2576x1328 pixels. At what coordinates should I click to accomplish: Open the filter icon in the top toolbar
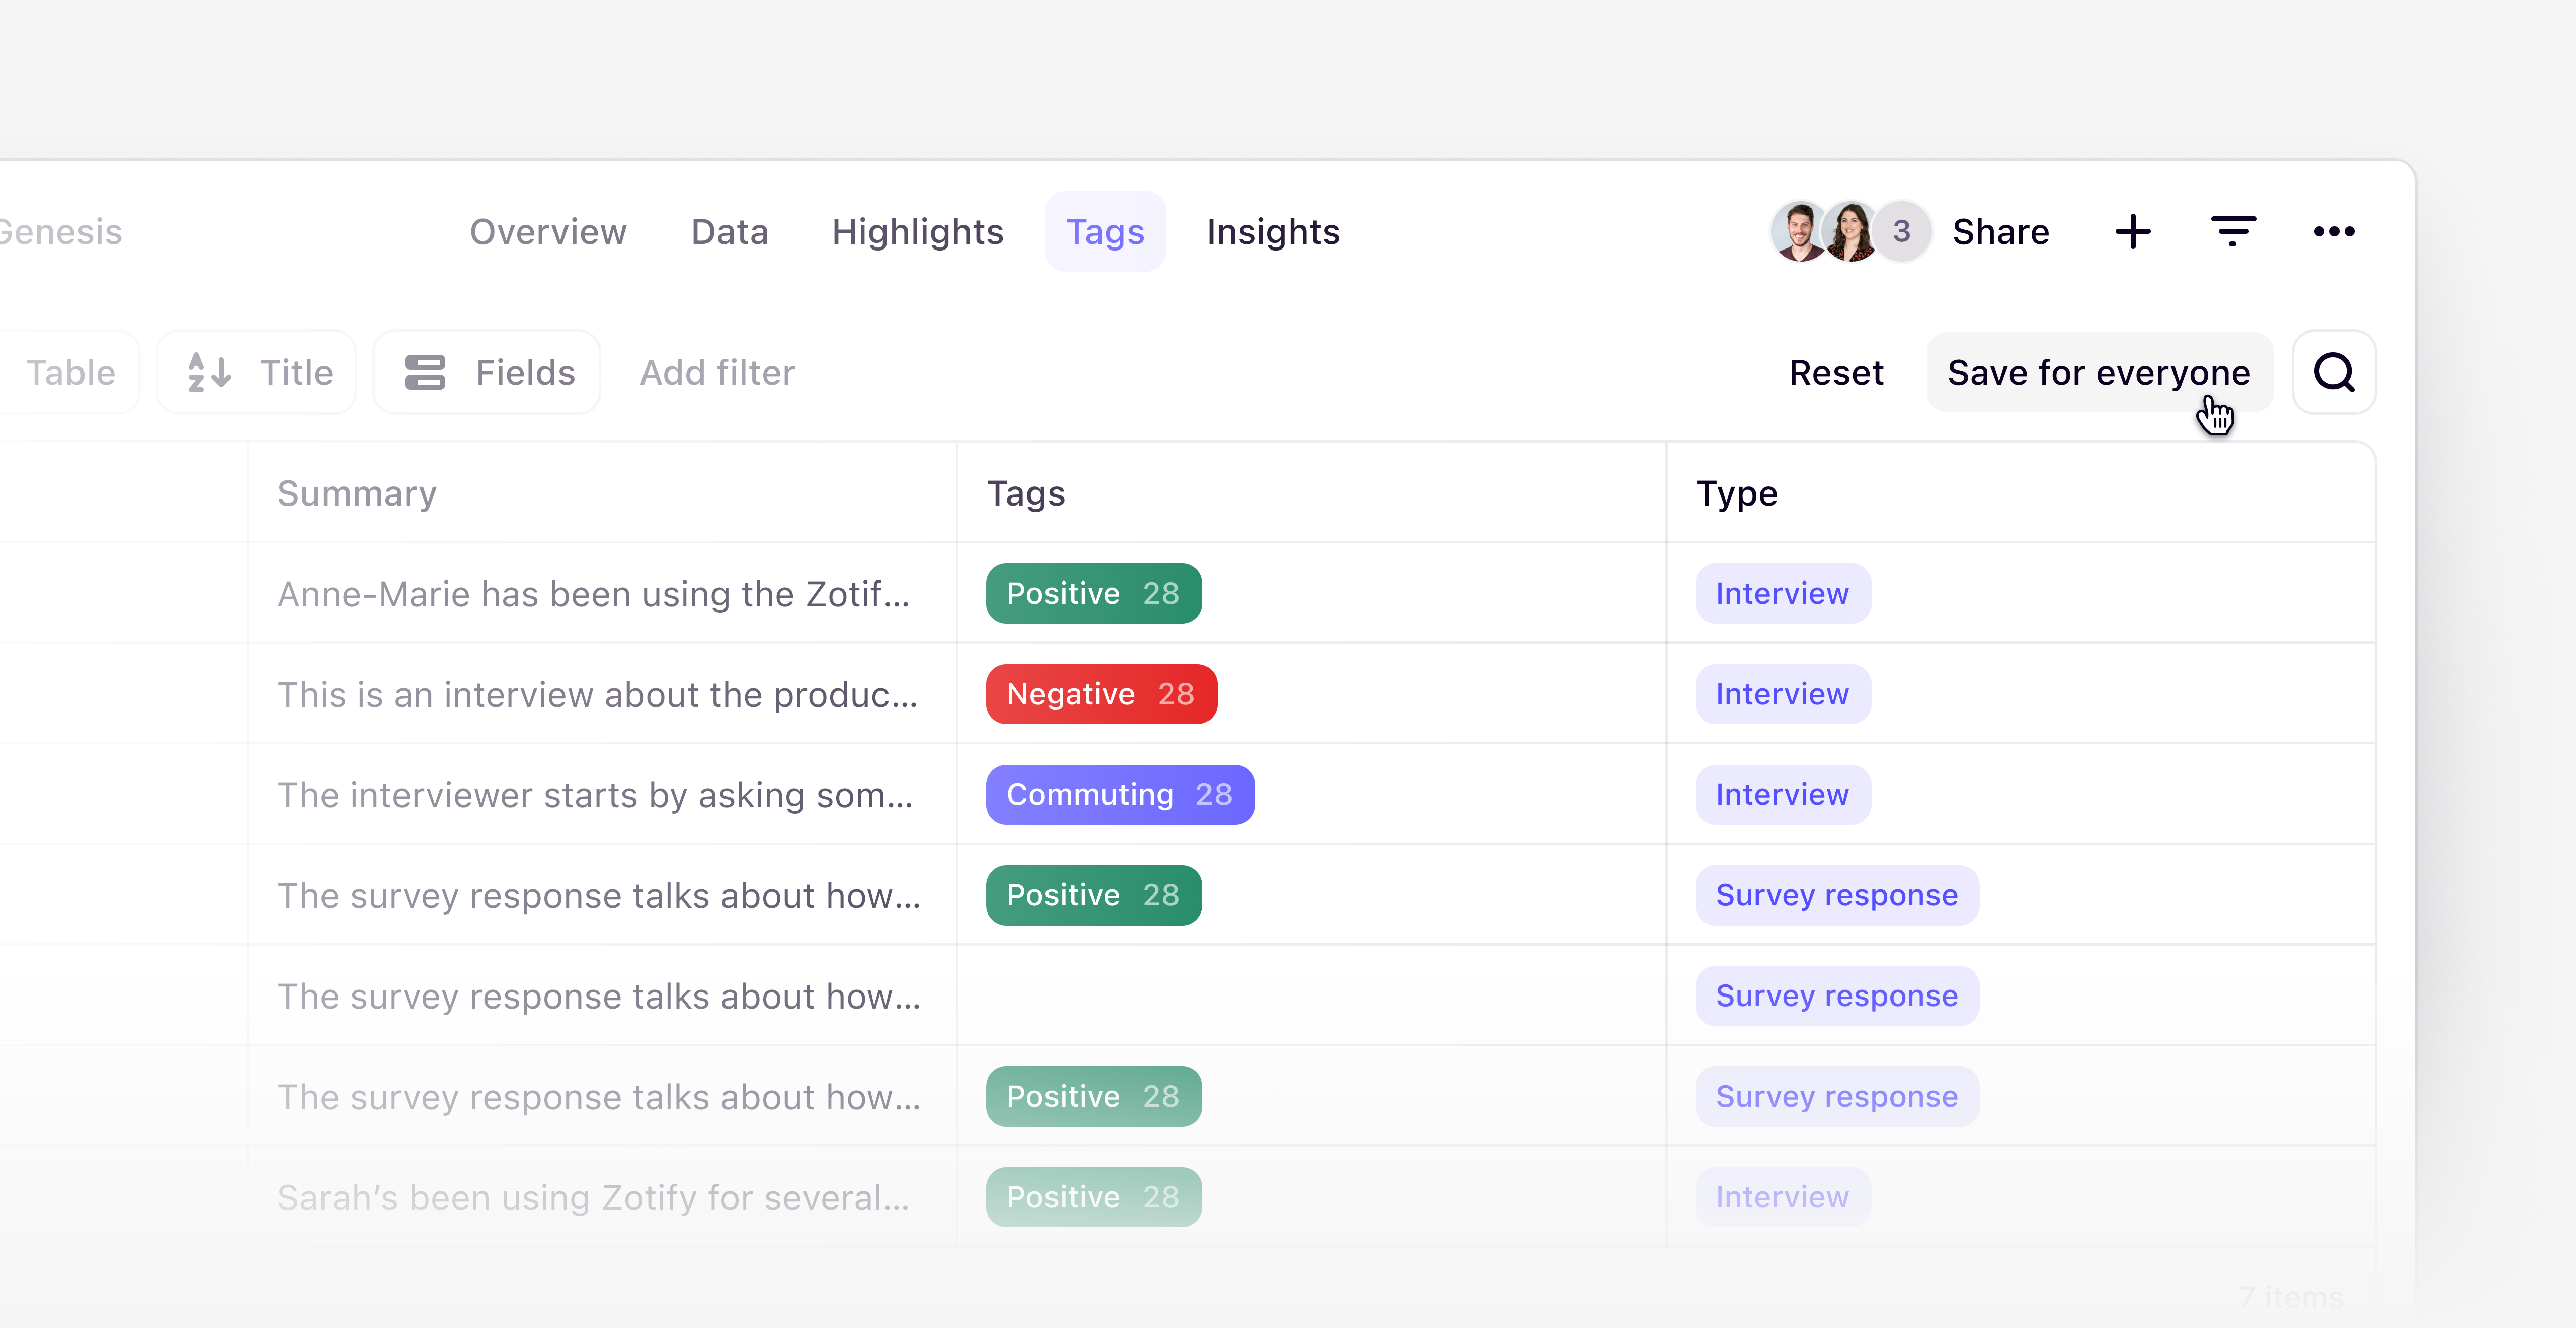click(x=2233, y=231)
